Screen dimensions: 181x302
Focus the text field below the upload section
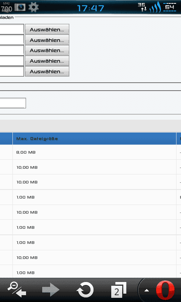coord(13,103)
